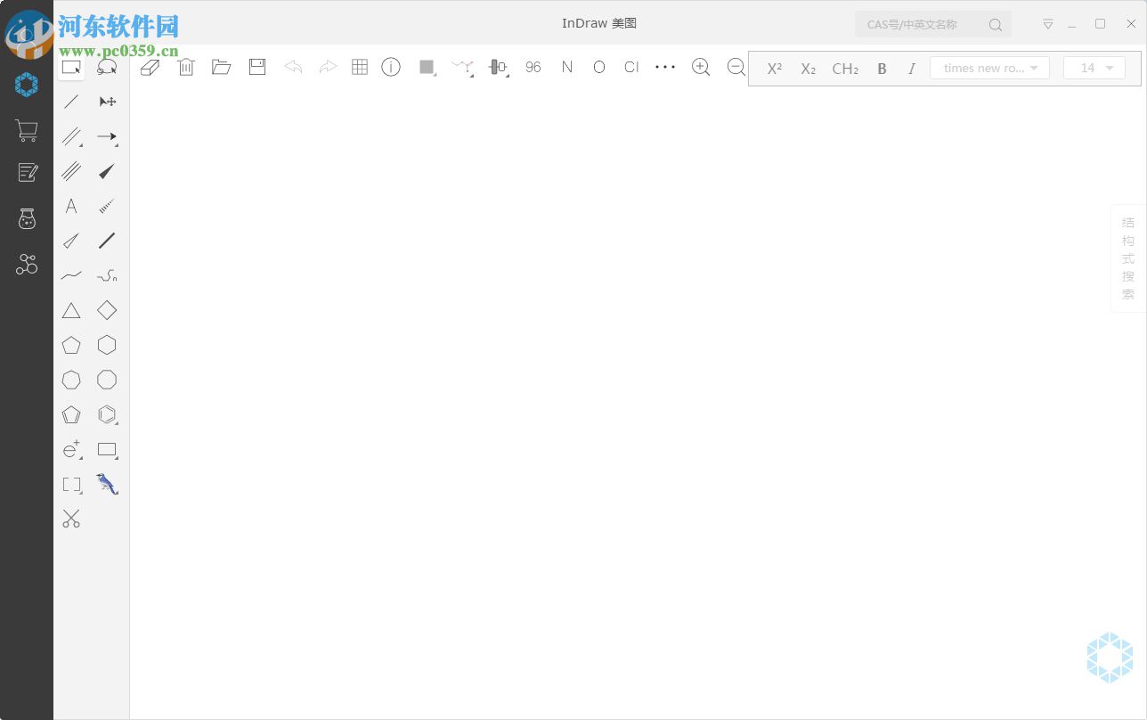Click the Undo arrow
The image size is (1147, 720).
click(293, 67)
